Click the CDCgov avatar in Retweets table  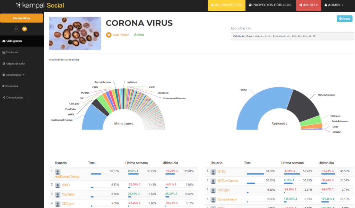click(x=213, y=190)
